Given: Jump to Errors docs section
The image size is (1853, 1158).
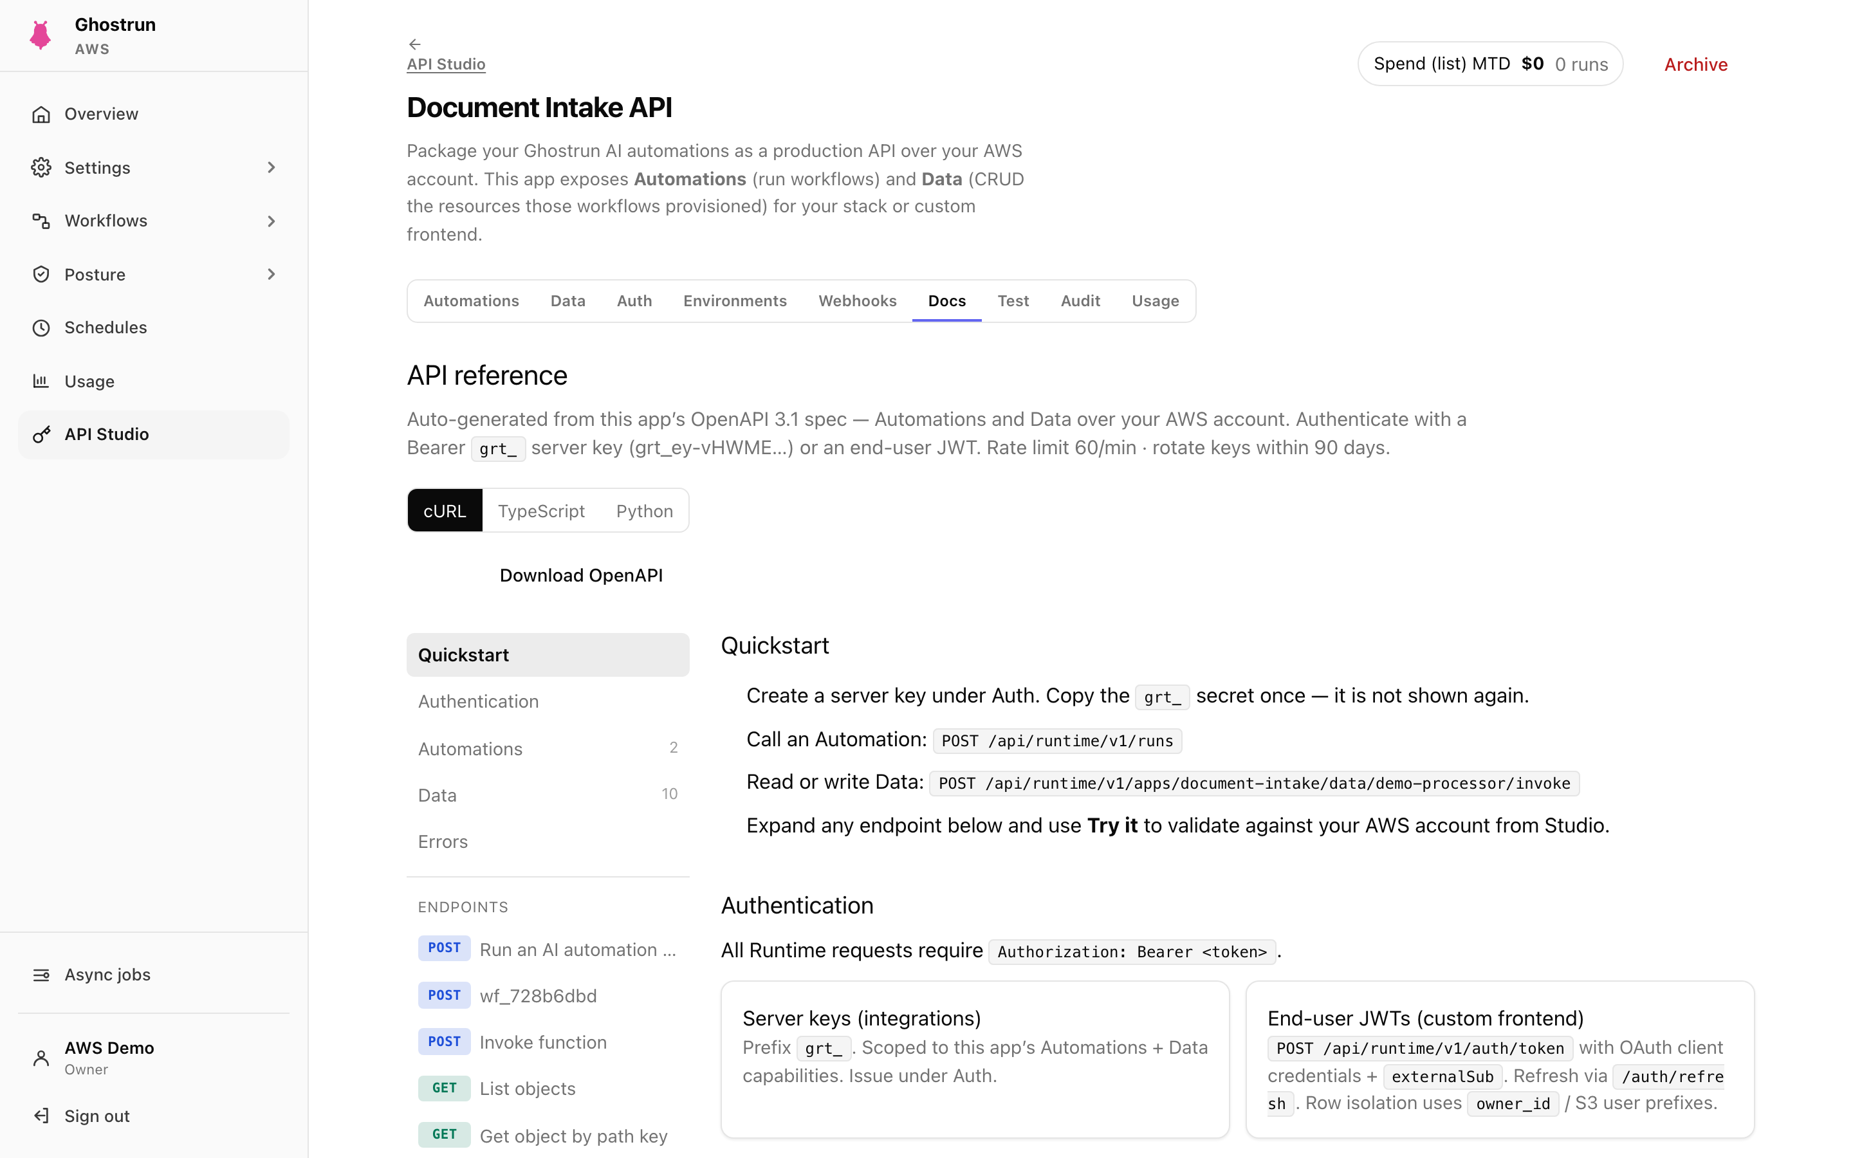Looking at the screenshot, I should point(548,841).
